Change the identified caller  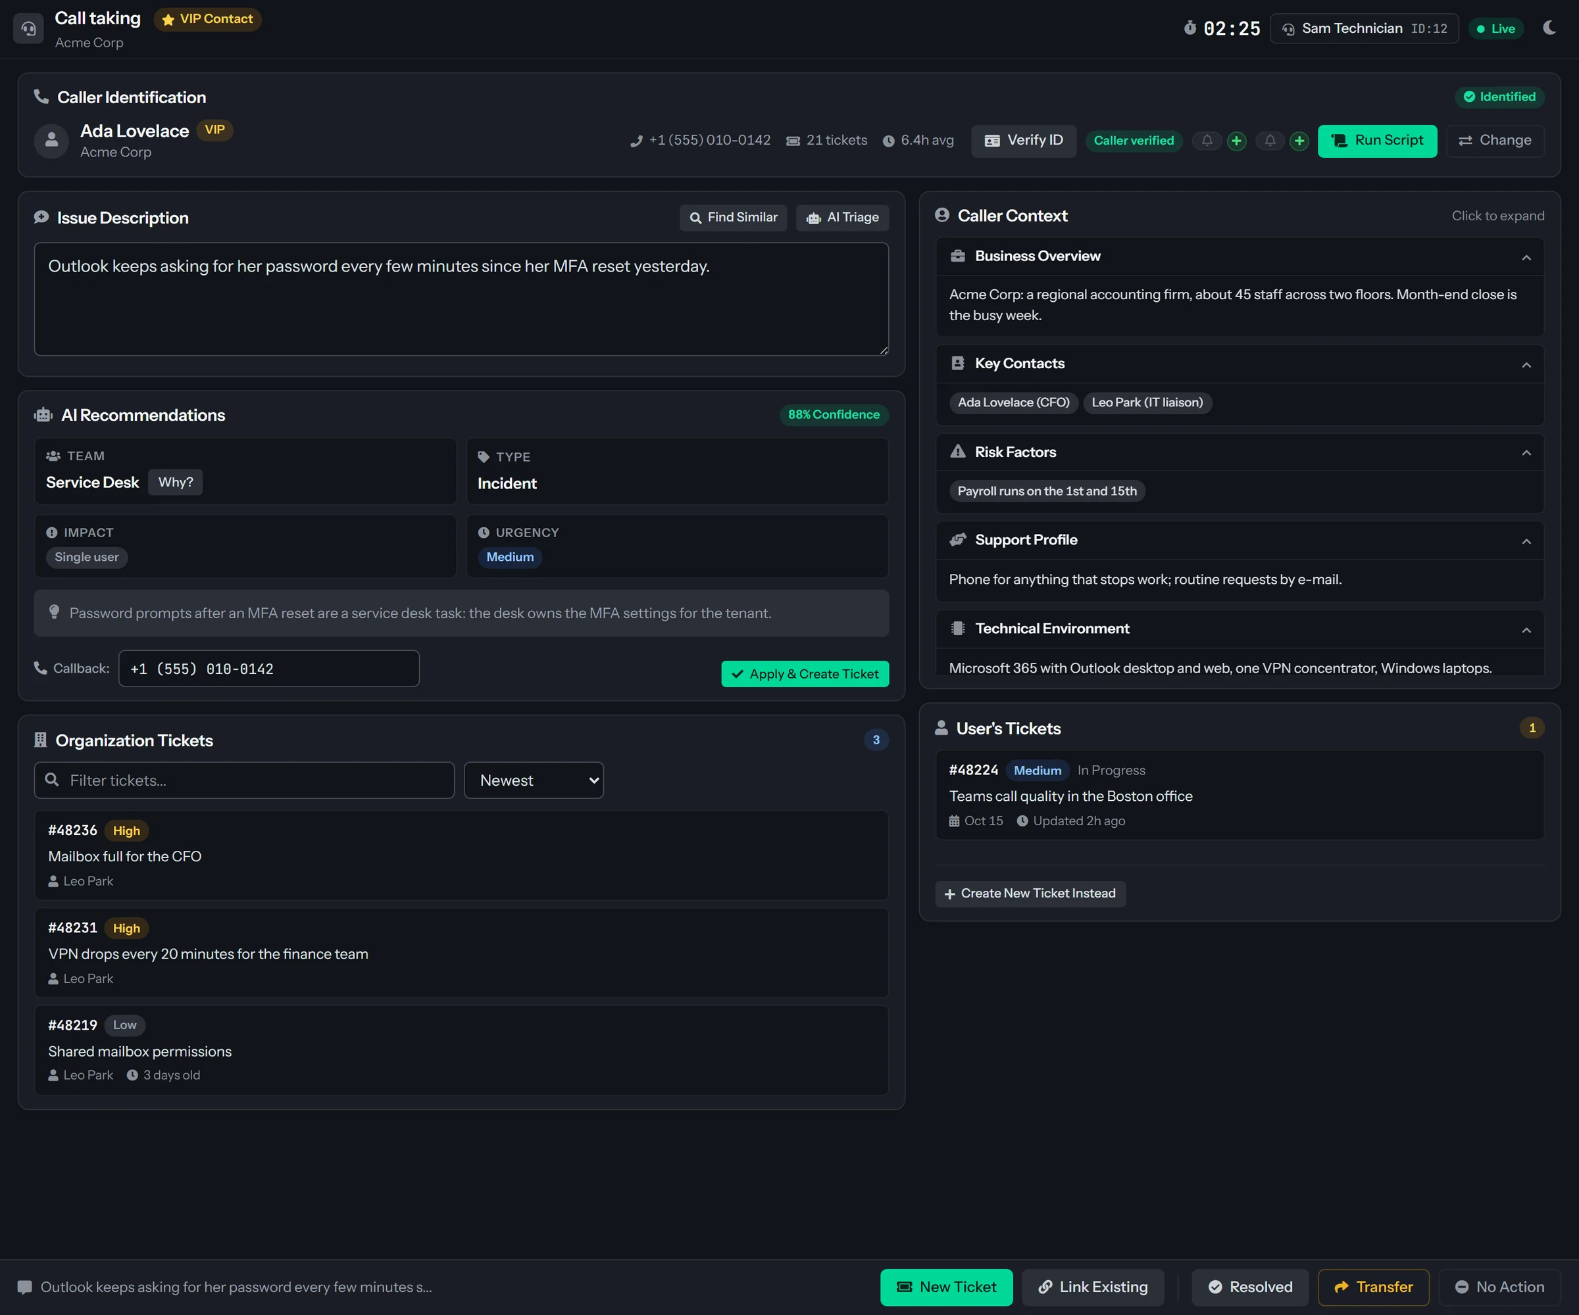pos(1495,141)
